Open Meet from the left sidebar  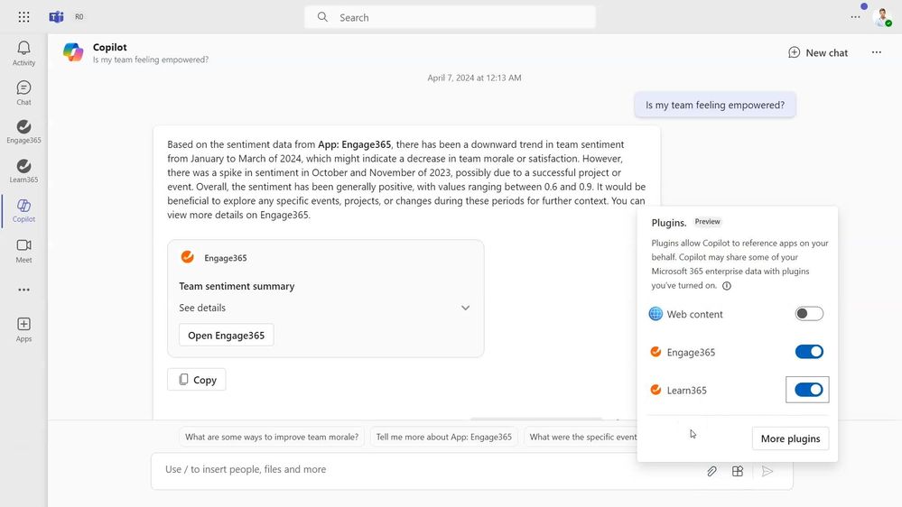(23, 250)
